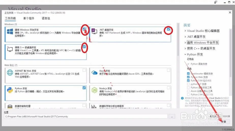Image resolution: width=235 pixels, height=131 pixels.
Task: Select the Node.js 开发 card title
Action: point(106,89)
